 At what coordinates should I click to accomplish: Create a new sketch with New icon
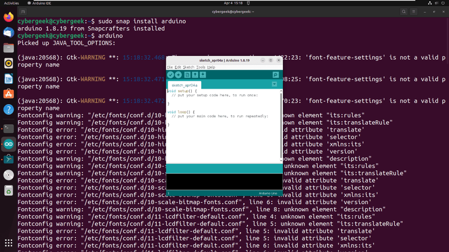point(187,75)
